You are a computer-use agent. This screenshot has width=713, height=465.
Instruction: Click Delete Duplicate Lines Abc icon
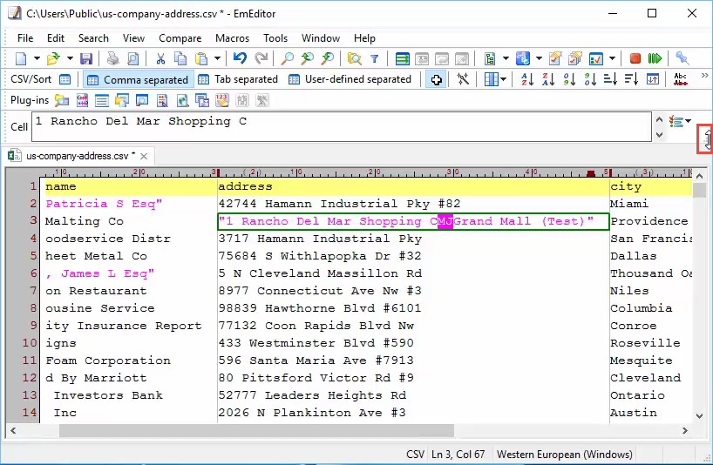click(x=680, y=79)
